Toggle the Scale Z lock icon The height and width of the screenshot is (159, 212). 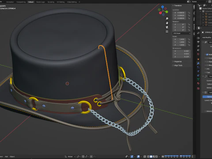point(189,45)
